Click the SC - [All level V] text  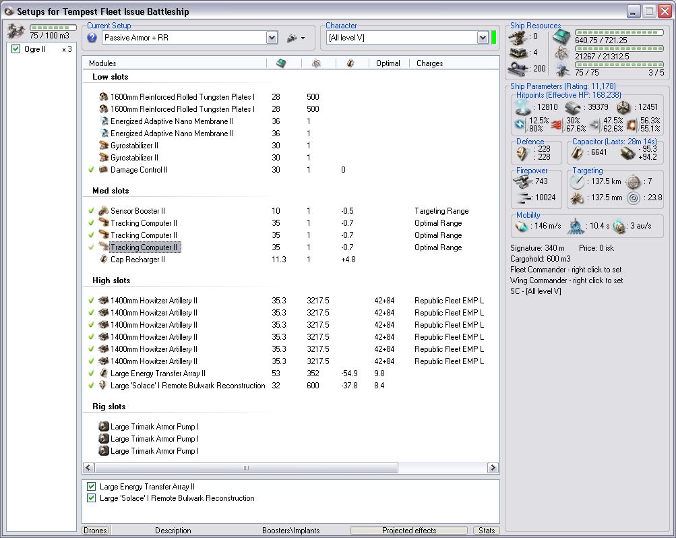pyautogui.click(x=536, y=291)
